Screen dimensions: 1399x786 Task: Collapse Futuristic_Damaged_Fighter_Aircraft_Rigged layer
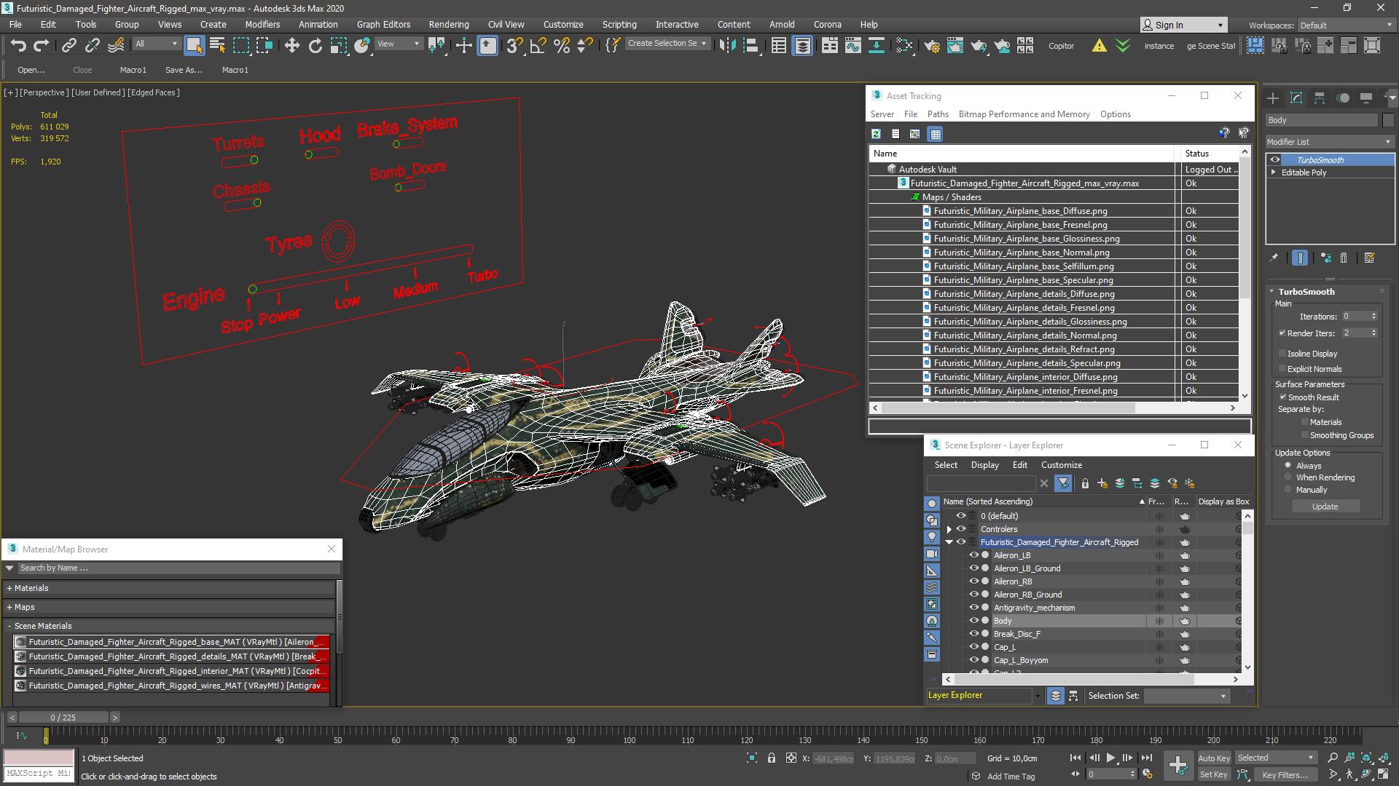pyautogui.click(x=949, y=542)
